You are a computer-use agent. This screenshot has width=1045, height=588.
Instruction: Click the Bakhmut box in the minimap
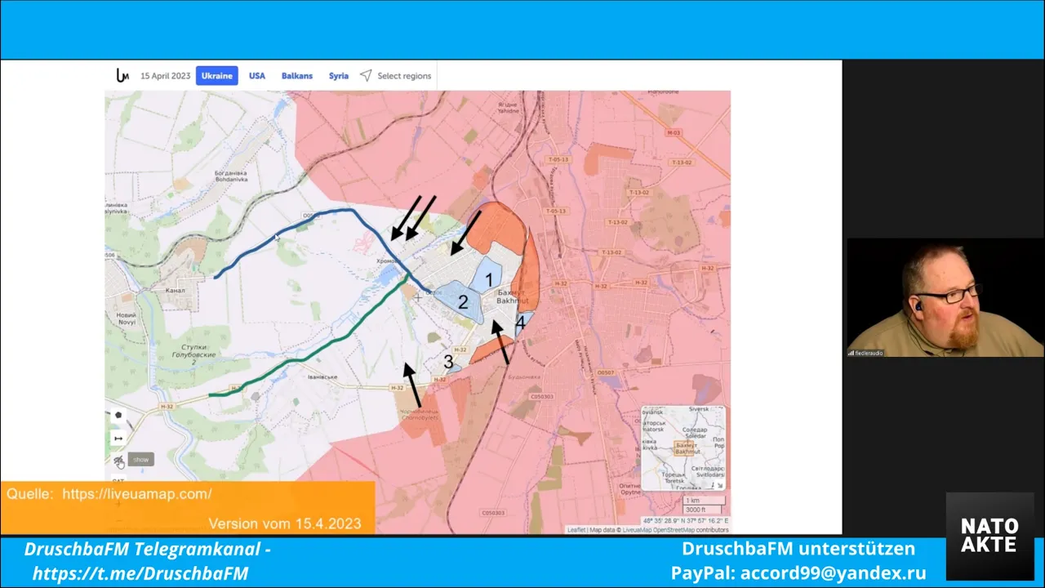(x=687, y=448)
